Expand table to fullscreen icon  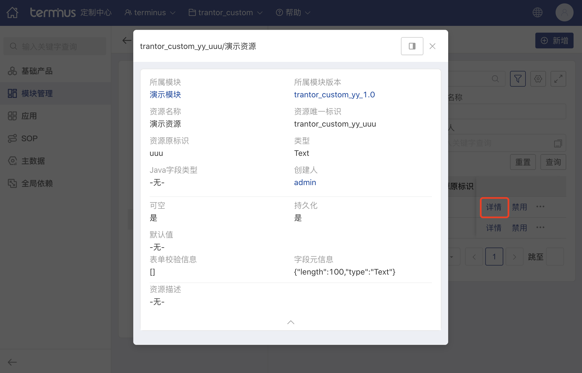(x=558, y=79)
